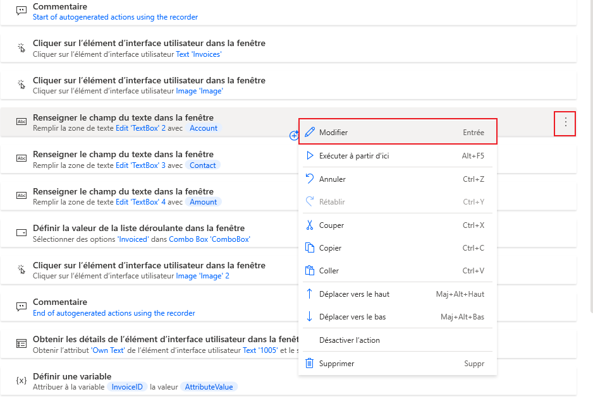This screenshot has width=593, height=399.
Task: Click the blue plus add-action icon
Action: [294, 135]
